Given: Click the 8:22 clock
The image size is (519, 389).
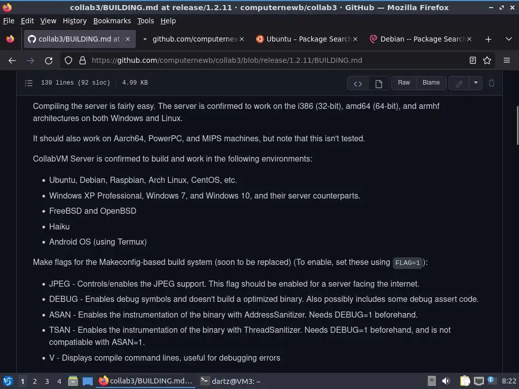Looking at the screenshot, I should click(x=509, y=381).
